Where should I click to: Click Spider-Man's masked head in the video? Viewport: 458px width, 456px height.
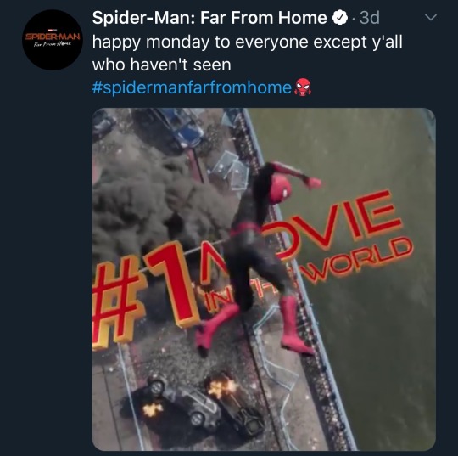pyautogui.click(x=281, y=188)
